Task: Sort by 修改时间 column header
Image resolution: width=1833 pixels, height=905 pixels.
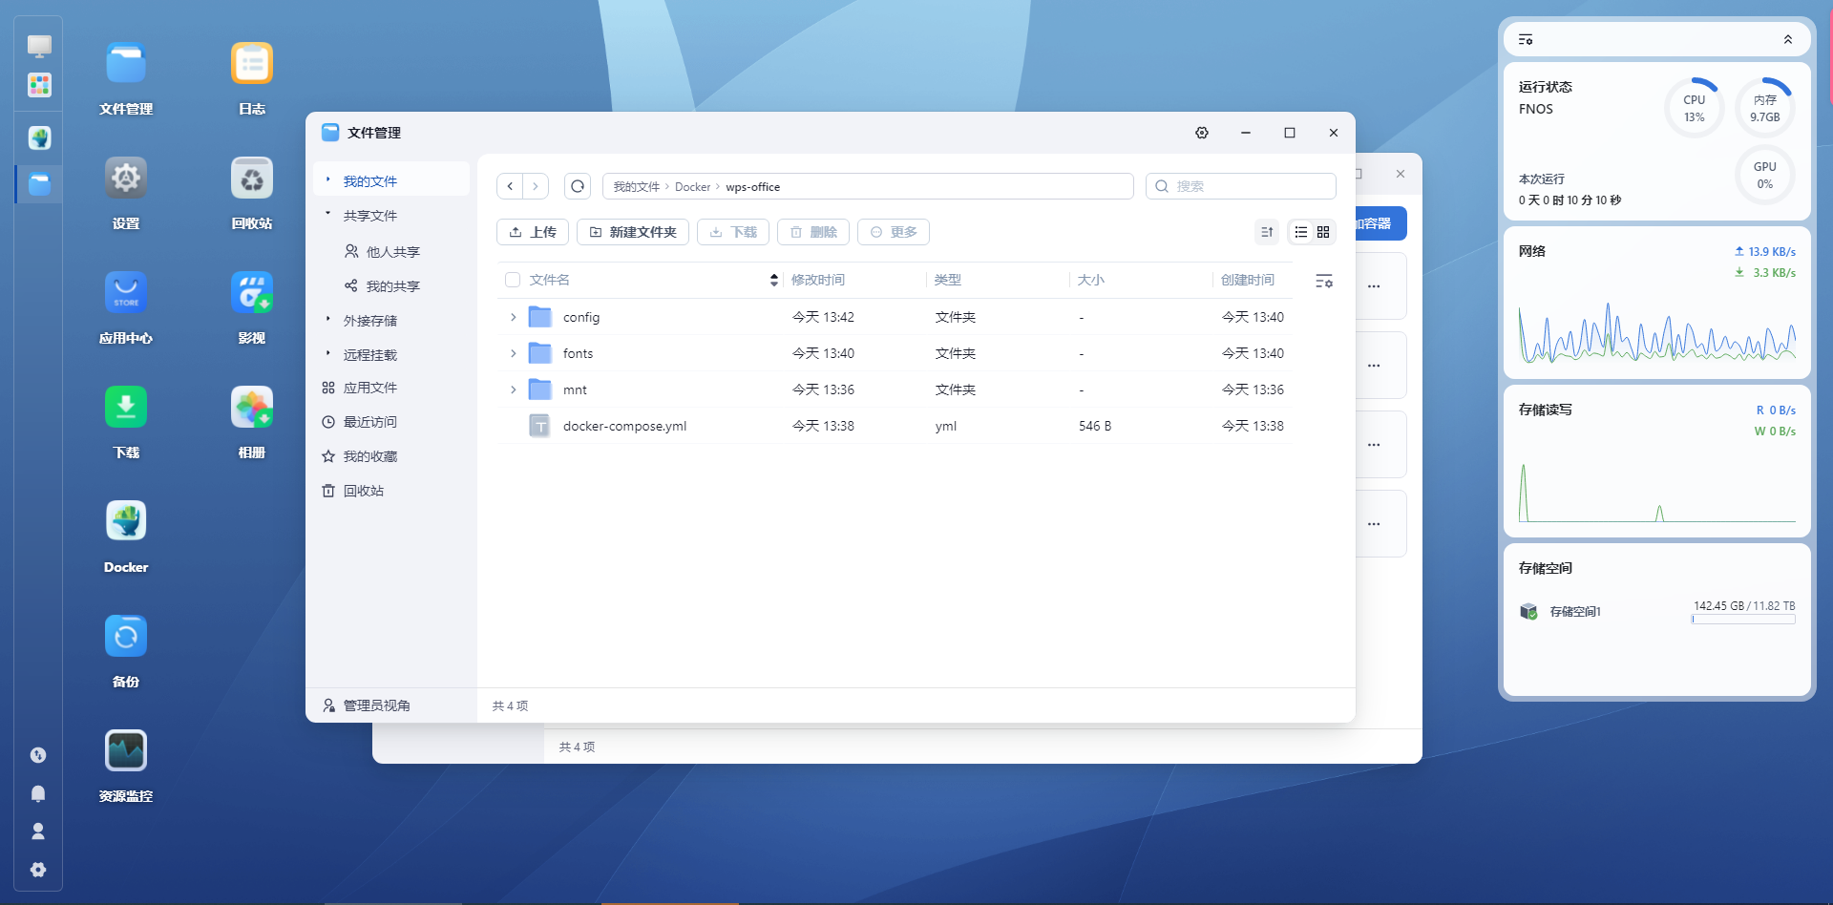Action: [x=818, y=280]
